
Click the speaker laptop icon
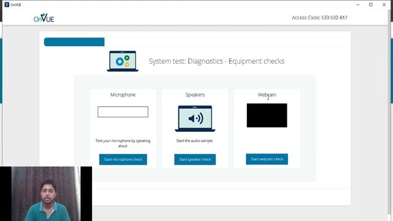(x=195, y=118)
